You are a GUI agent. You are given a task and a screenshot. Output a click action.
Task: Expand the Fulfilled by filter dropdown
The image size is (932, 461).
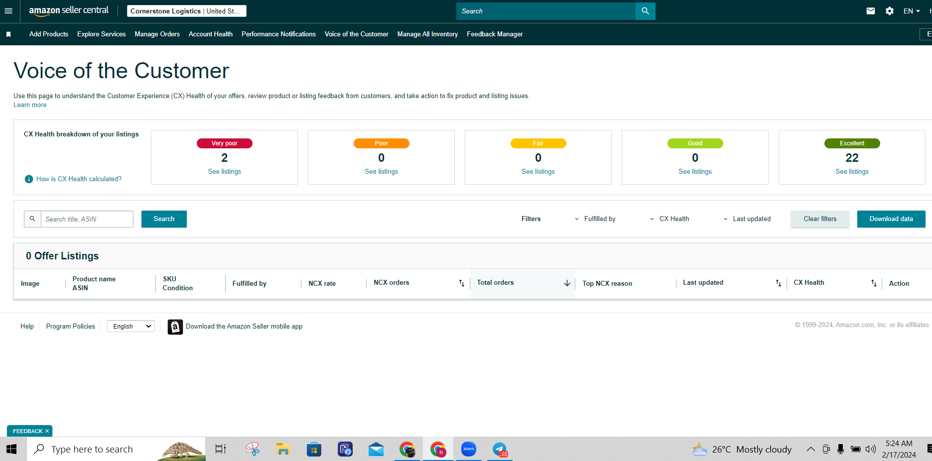click(x=595, y=219)
